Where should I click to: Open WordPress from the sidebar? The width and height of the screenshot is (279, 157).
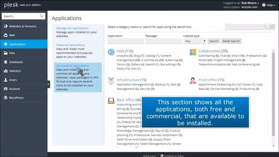click(x=24, y=98)
